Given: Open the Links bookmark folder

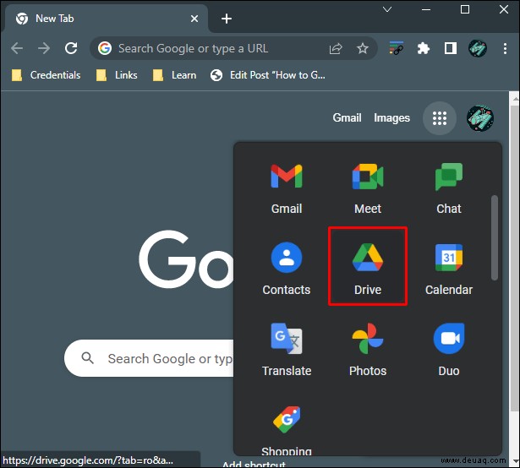Looking at the screenshot, I should pyautogui.click(x=117, y=75).
